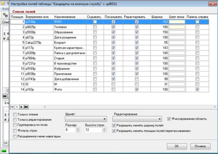Uncheck Фиксированная область checkbox
Image resolution: width=218 pixels, height=154 pixels.
169,119
